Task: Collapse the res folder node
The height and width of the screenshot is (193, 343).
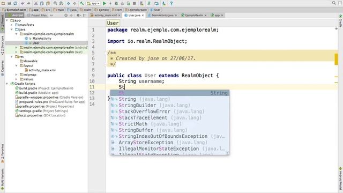Action: point(12,56)
